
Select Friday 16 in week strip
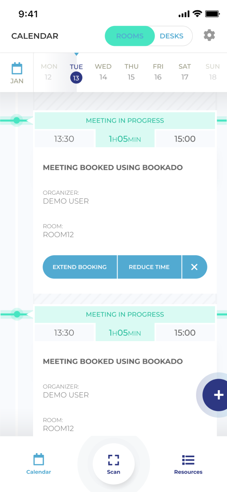(158, 72)
